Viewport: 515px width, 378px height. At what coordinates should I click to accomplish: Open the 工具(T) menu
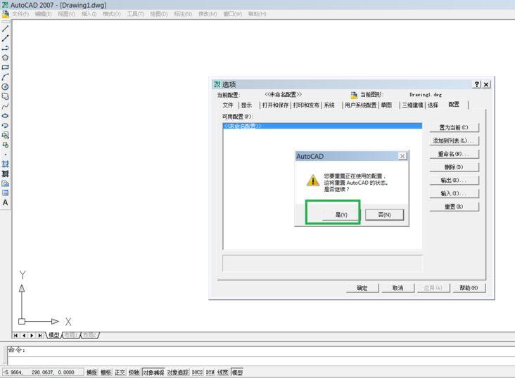pos(135,14)
